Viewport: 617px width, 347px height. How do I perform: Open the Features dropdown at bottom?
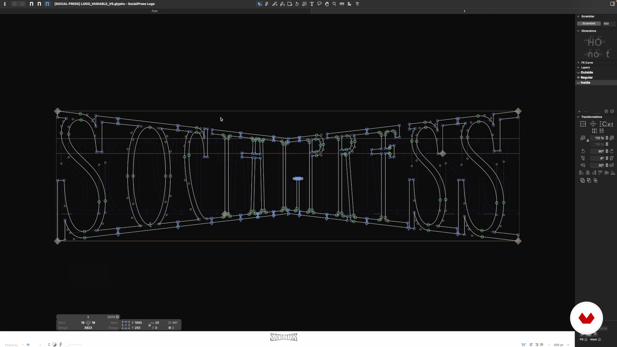(14, 345)
